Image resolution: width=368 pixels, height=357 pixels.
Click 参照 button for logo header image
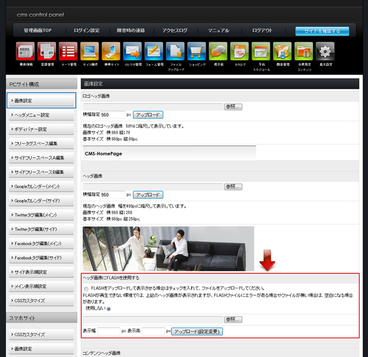(233, 107)
